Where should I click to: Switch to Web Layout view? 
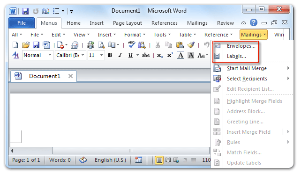click(x=176, y=160)
